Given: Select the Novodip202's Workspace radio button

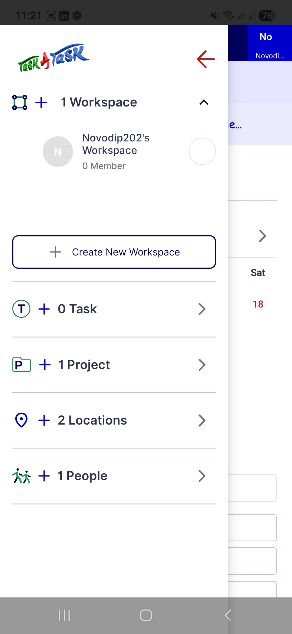Looking at the screenshot, I should 202,151.
